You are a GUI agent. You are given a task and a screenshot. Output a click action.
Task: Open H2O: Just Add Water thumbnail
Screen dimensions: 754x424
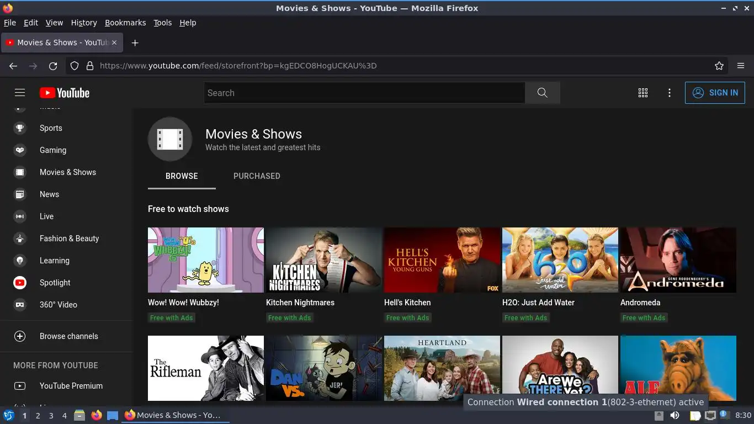coord(560,260)
